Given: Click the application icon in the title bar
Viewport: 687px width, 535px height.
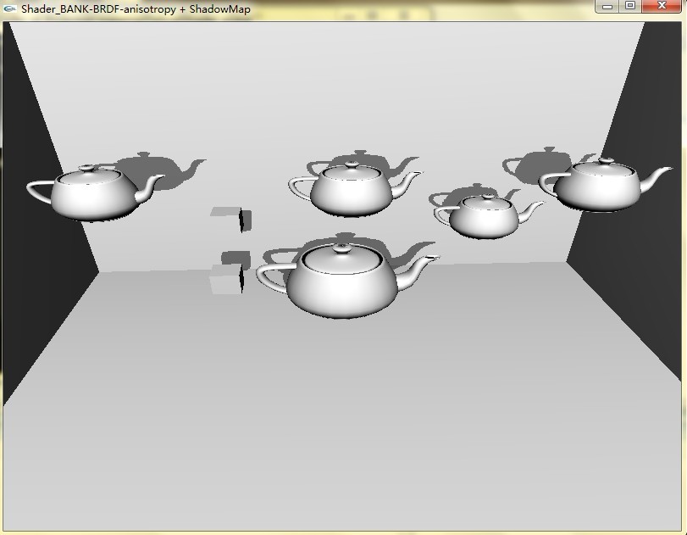Looking at the screenshot, I should click(9, 8).
